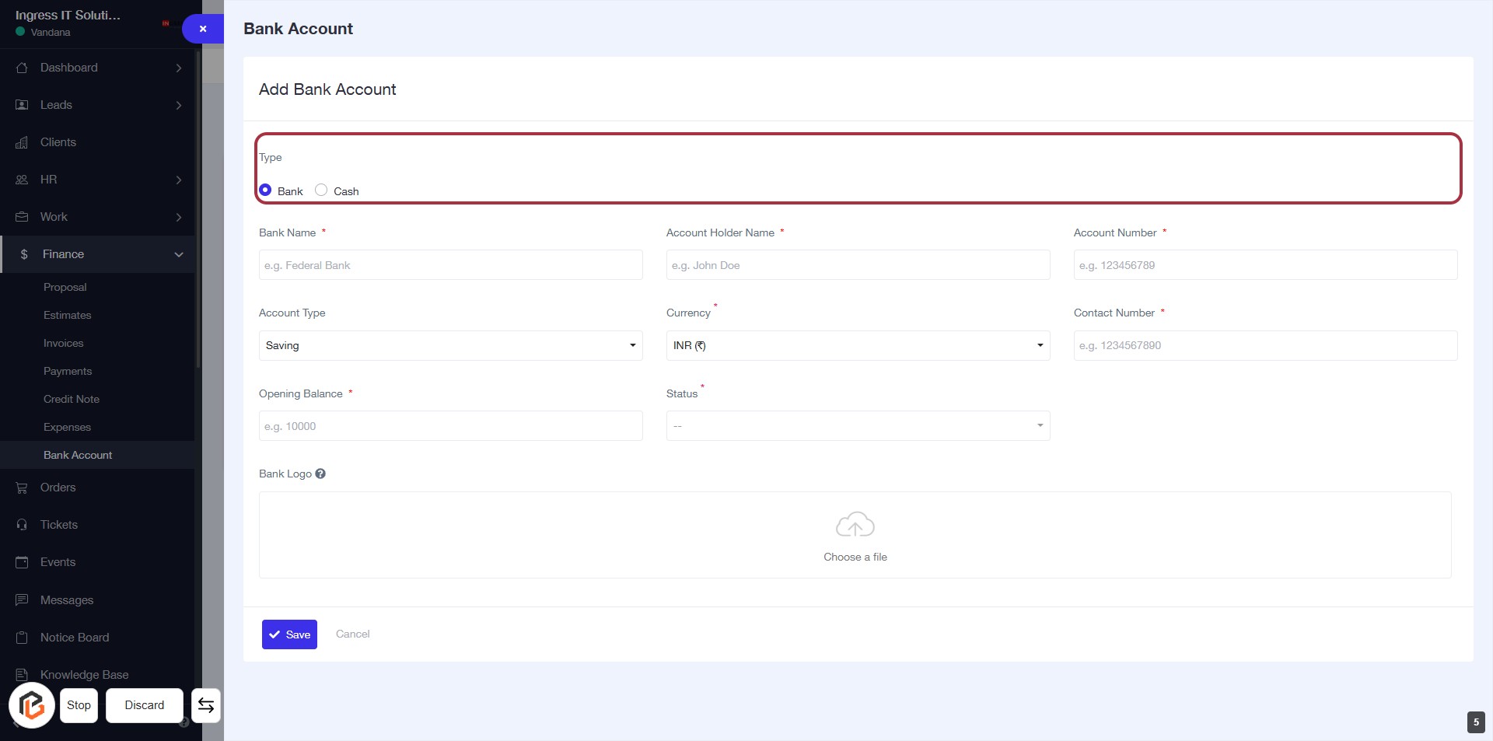Viewport: 1493px width, 741px height.
Task: Click the swap arrows icon beside Discard
Action: 206,705
